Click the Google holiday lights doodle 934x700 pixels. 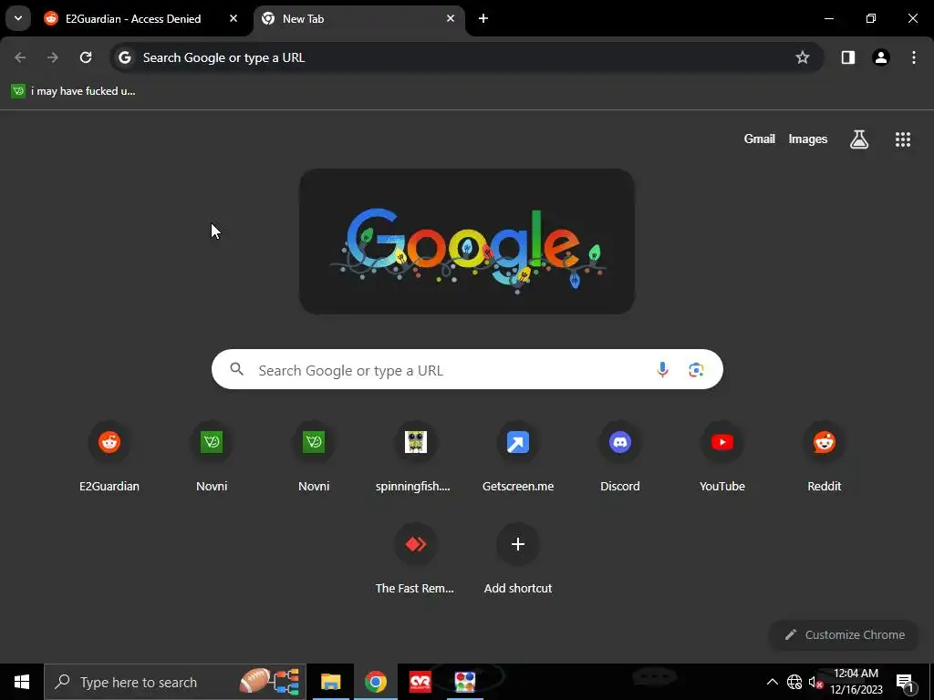[x=467, y=242]
